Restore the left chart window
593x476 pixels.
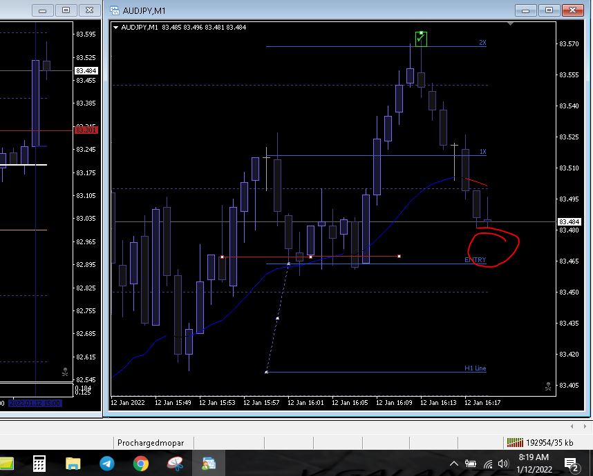coord(66,10)
